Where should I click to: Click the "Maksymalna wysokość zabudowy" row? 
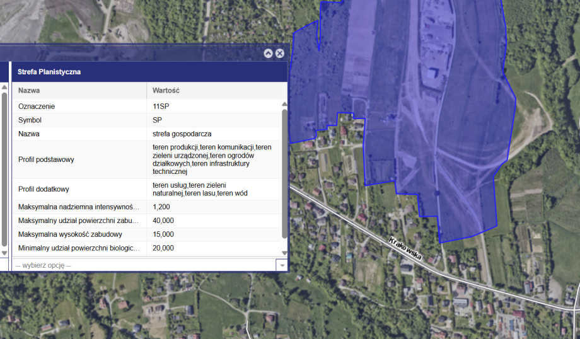(x=79, y=234)
